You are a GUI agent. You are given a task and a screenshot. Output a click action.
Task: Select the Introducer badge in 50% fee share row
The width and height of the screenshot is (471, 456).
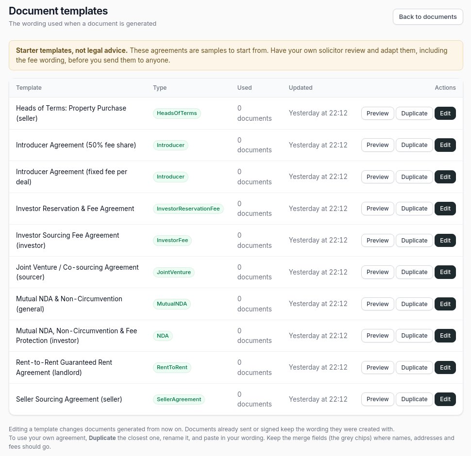click(x=170, y=145)
